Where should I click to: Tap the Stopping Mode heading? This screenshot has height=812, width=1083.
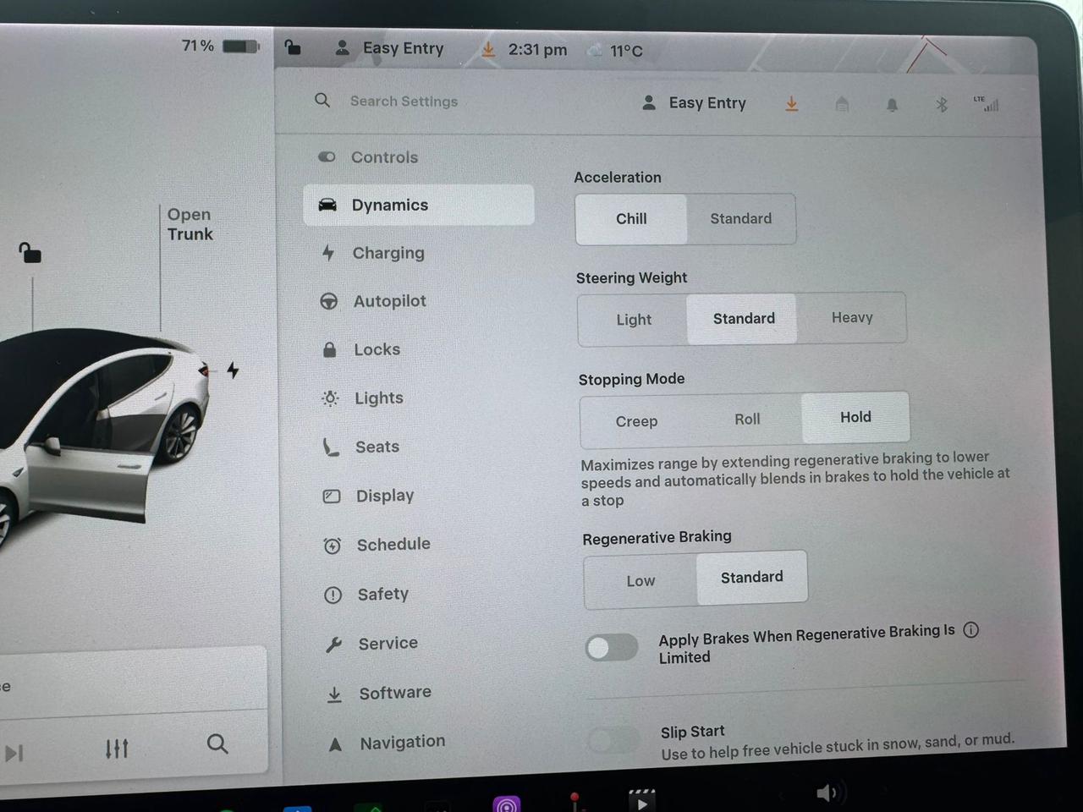(632, 380)
